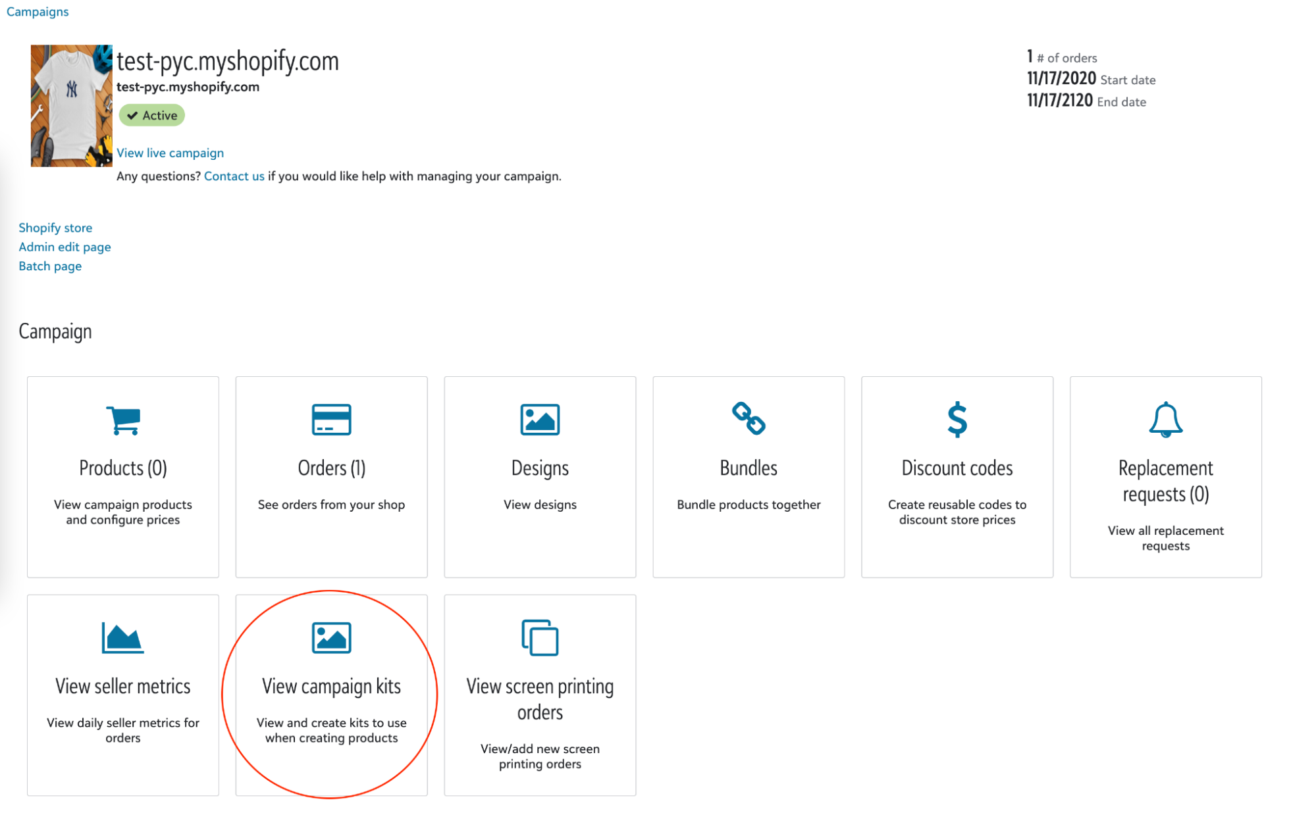Open the Admin edit page link
The image size is (1316, 813).
coord(65,247)
